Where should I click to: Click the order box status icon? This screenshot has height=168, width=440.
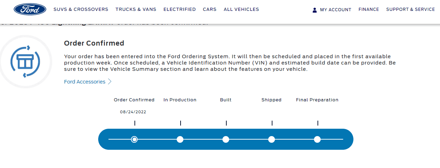25,61
